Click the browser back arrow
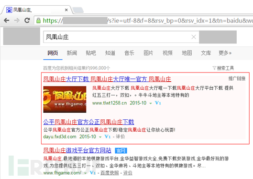This screenshot has height=179, width=253. click(x=6, y=21)
